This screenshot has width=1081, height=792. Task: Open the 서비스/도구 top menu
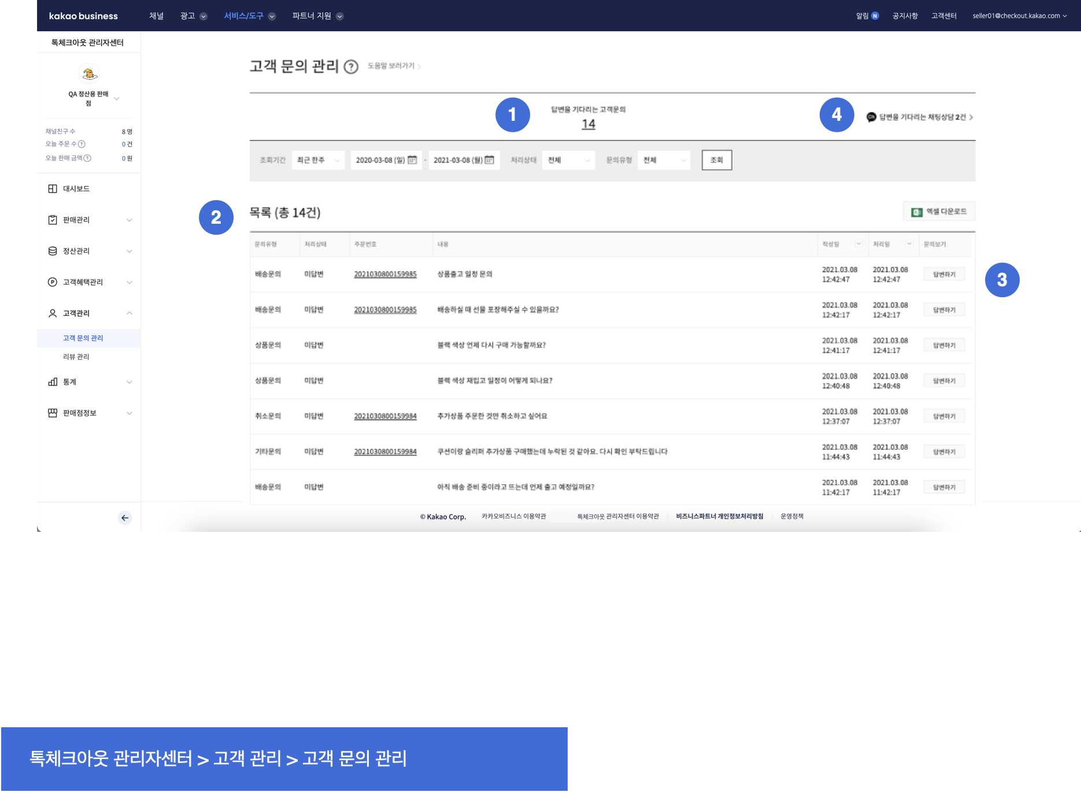(249, 16)
